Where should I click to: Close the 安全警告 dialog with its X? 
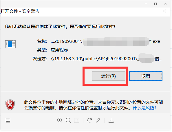(164, 11)
